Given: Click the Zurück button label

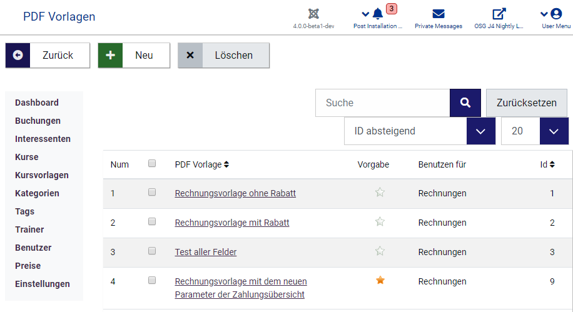Looking at the screenshot, I should (x=58, y=55).
